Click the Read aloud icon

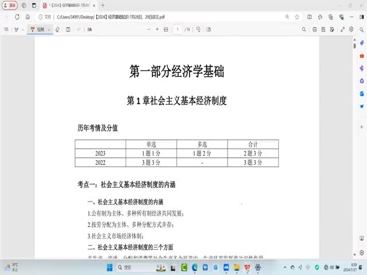tap(79, 29)
